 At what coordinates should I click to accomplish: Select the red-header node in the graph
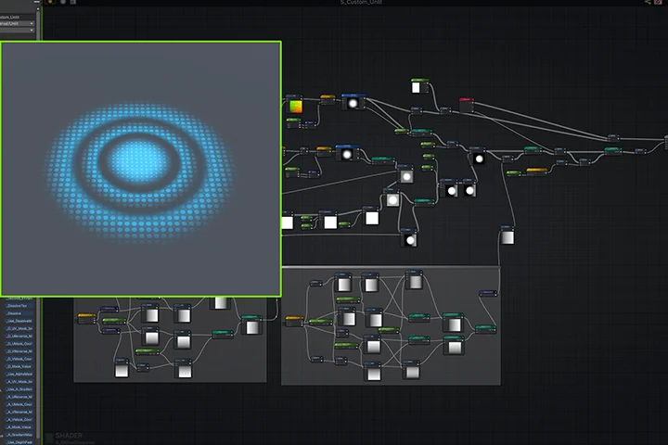pos(467,105)
